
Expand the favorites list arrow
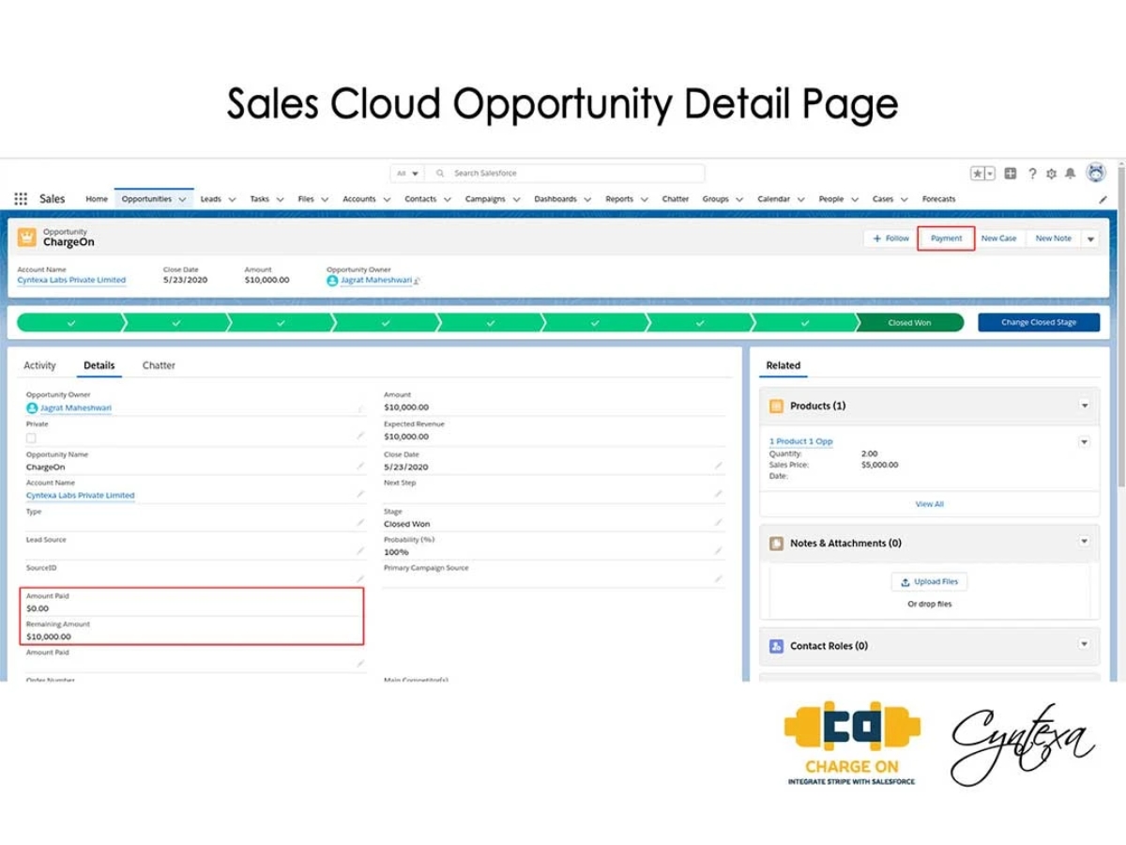(x=990, y=174)
